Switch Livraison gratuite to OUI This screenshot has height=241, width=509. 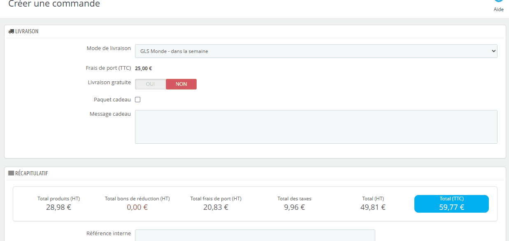tap(151, 84)
